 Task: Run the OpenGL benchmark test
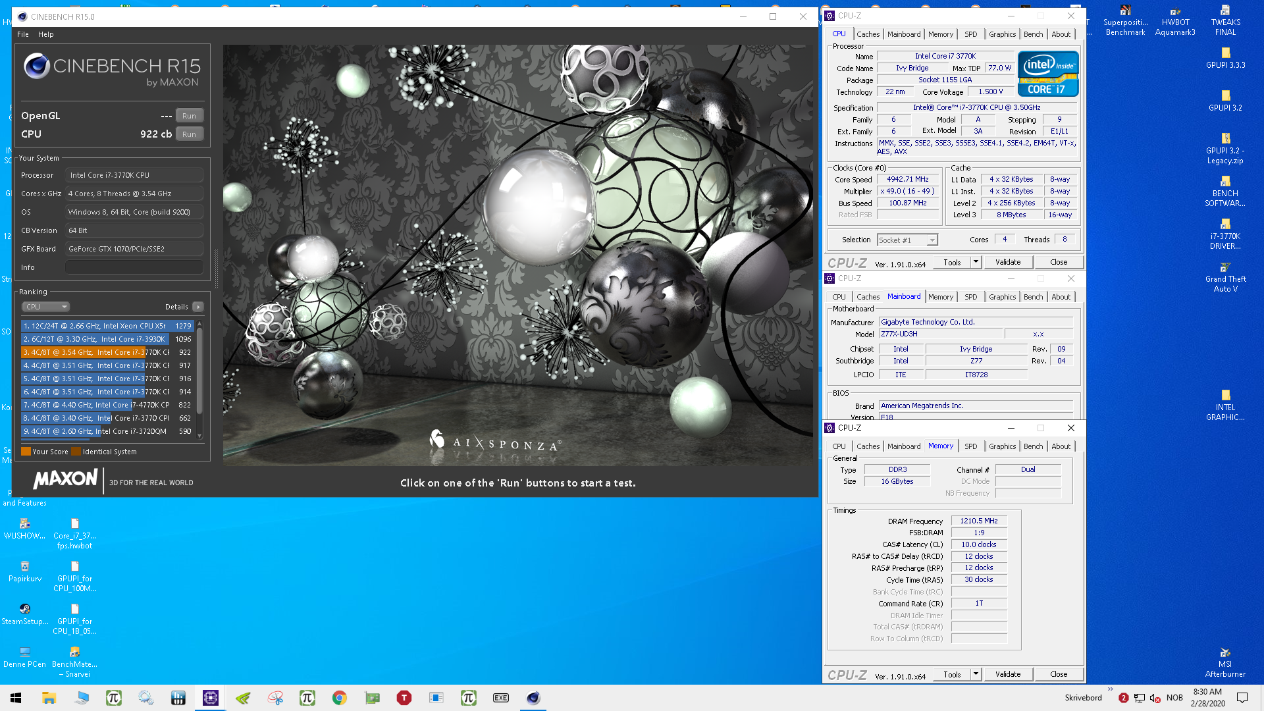point(189,115)
